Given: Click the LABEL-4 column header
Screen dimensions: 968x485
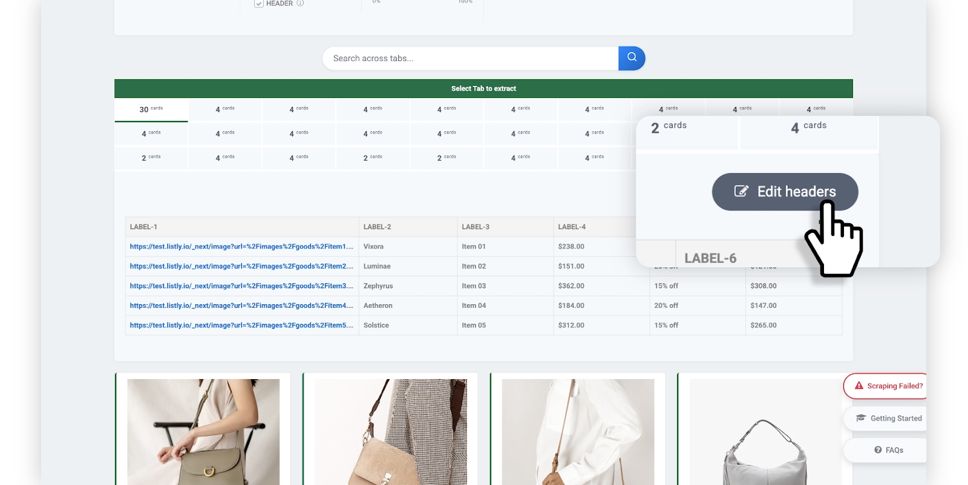Looking at the screenshot, I should [572, 227].
